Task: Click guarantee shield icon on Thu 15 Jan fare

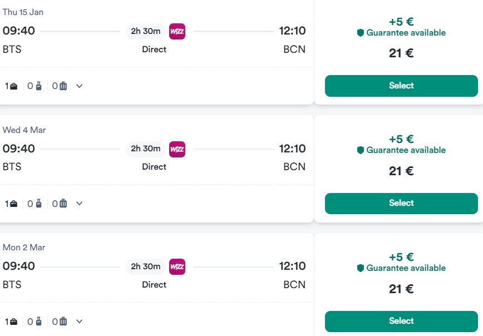Action: coord(361,33)
